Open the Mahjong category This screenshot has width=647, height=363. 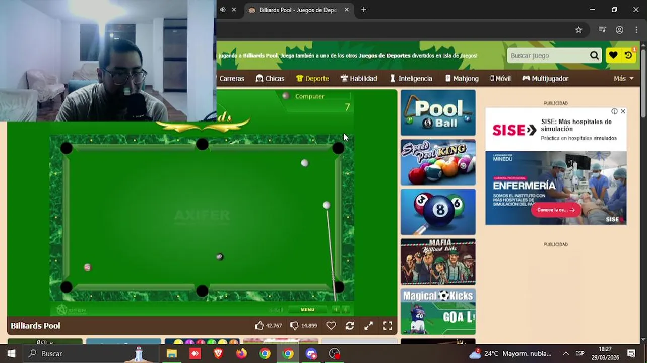pyautogui.click(x=462, y=79)
